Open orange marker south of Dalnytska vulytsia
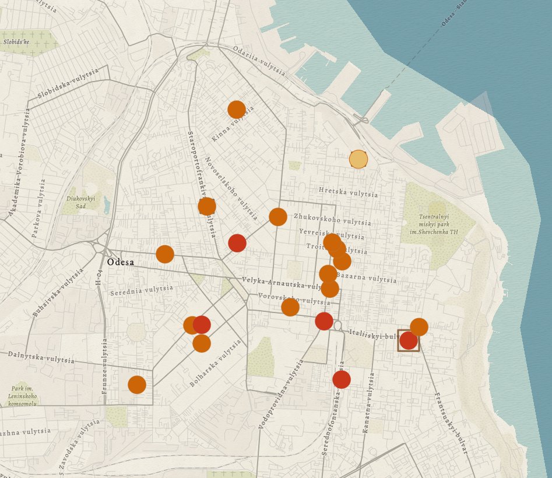The height and width of the screenshot is (478, 552). 137,384
